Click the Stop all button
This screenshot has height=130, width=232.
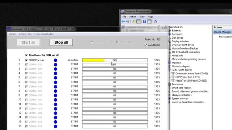coord(61,43)
